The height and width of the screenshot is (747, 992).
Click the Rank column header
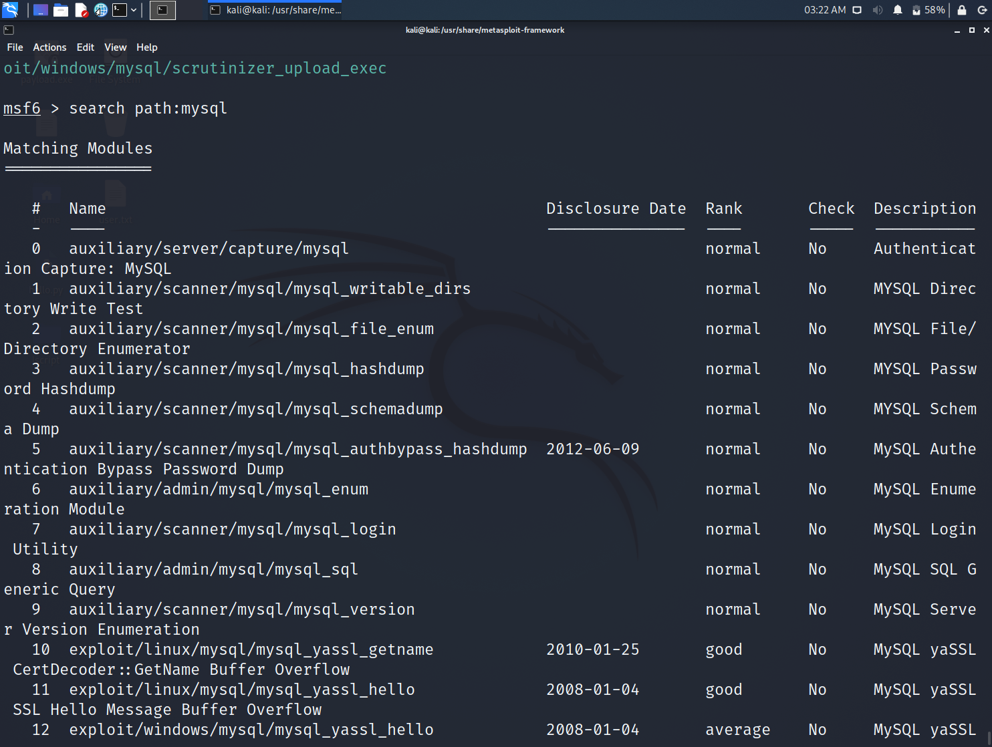pos(724,208)
